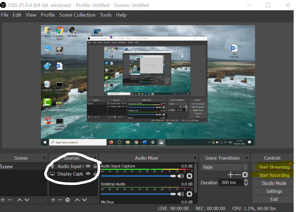Open source properties gear in Sources panel
This screenshot has height=212, width=296.
pos(67,200)
